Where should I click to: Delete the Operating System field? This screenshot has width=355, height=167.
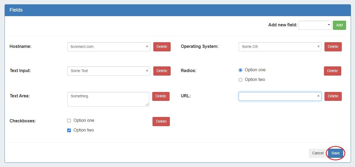pos(333,47)
